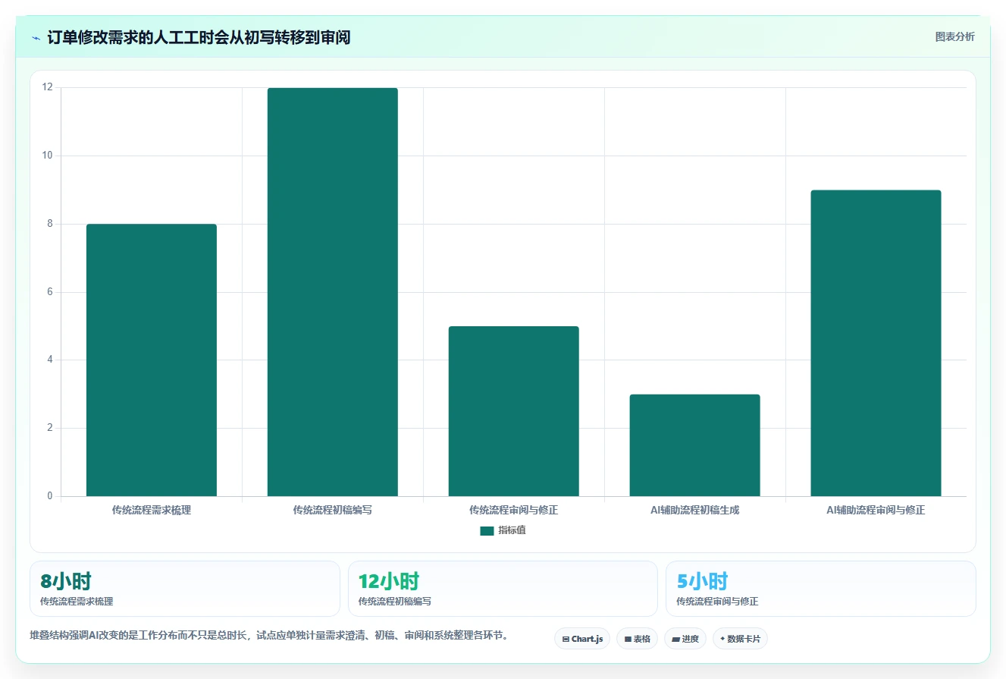Viewport: 1006px width, 679px height.
Task: Click the icon inside the Chart.js chip
Action: coord(566,640)
